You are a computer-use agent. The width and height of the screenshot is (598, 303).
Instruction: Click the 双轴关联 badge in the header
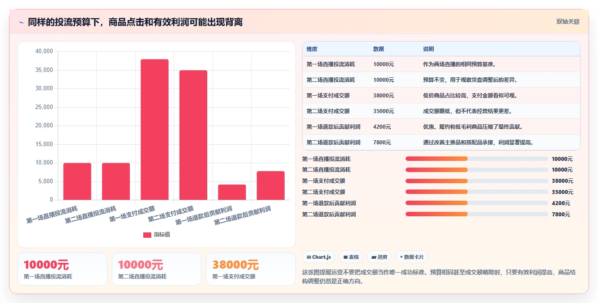click(x=568, y=22)
